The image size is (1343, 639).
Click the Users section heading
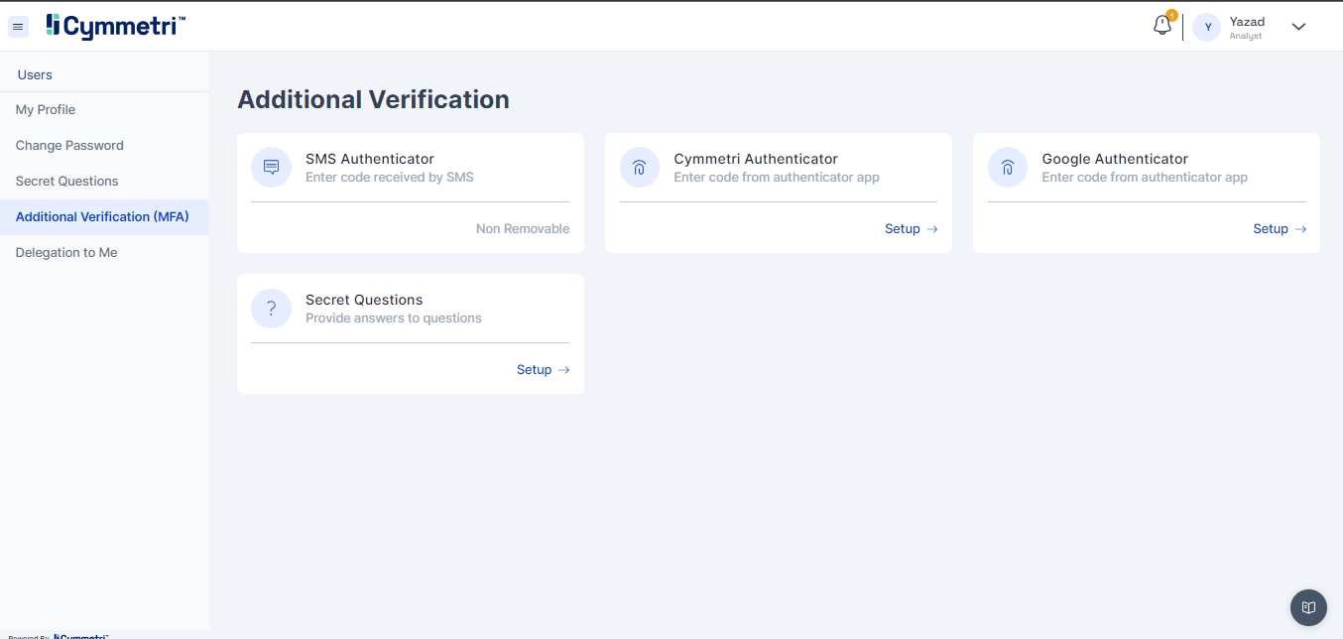click(35, 75)
